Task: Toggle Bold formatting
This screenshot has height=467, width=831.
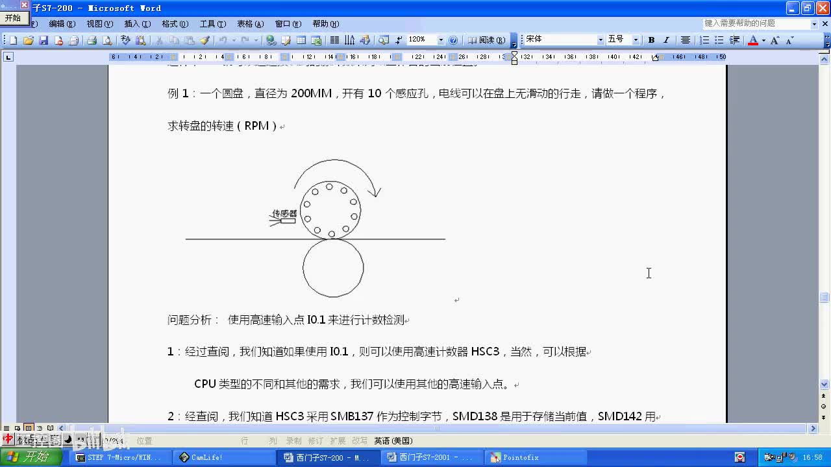Action: (x=651, y=40)
